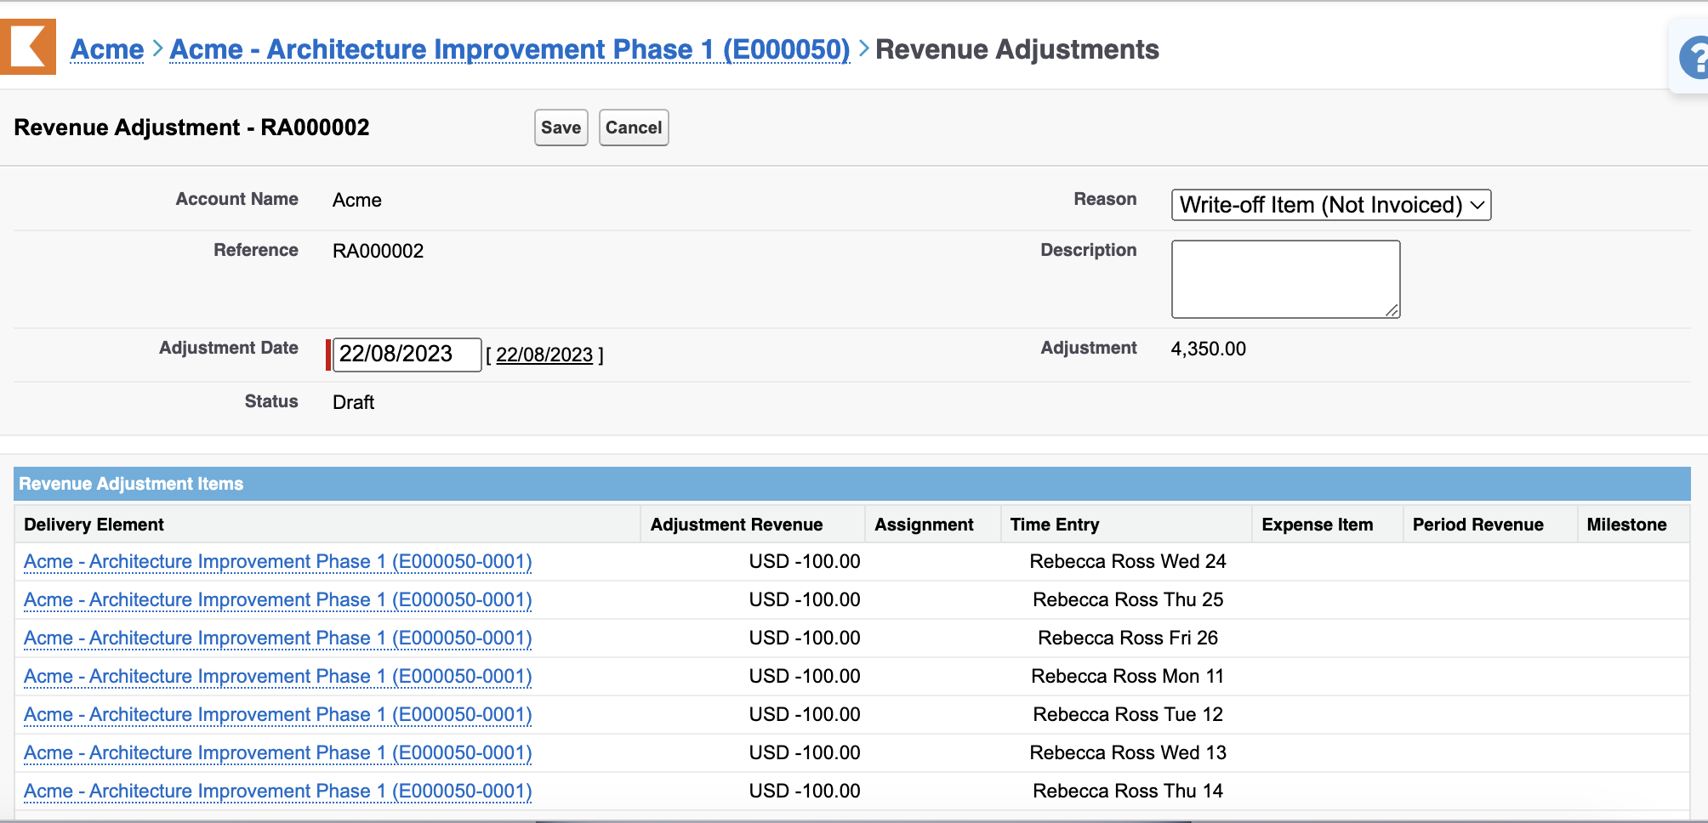Open the help question mark icon
This screenshot has width=1708, height=823.
[x=1694, y=59]
